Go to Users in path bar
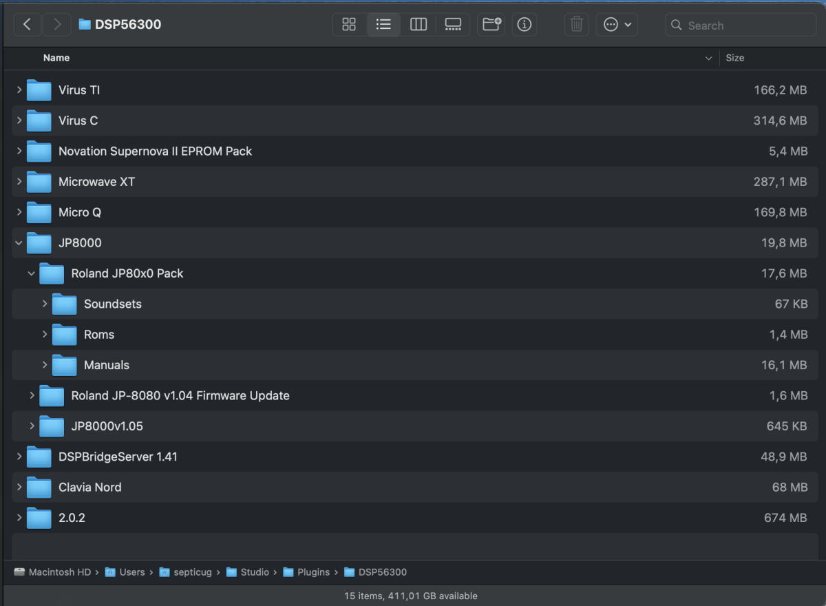Image resolution: width=826 pixels, height=606 pixels. click(125, 572)
